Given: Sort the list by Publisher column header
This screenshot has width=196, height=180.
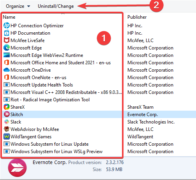Looking at the screenshot, I should coord(137,17).
